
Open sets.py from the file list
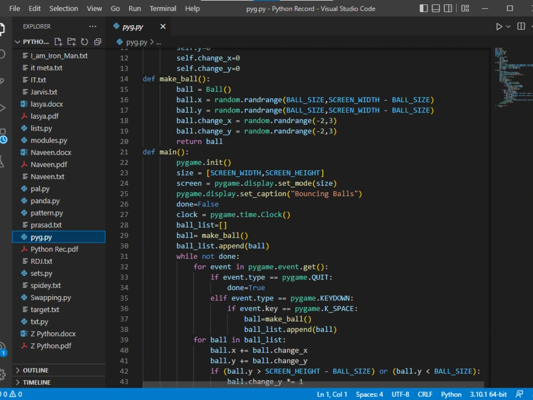click(59, 273)
